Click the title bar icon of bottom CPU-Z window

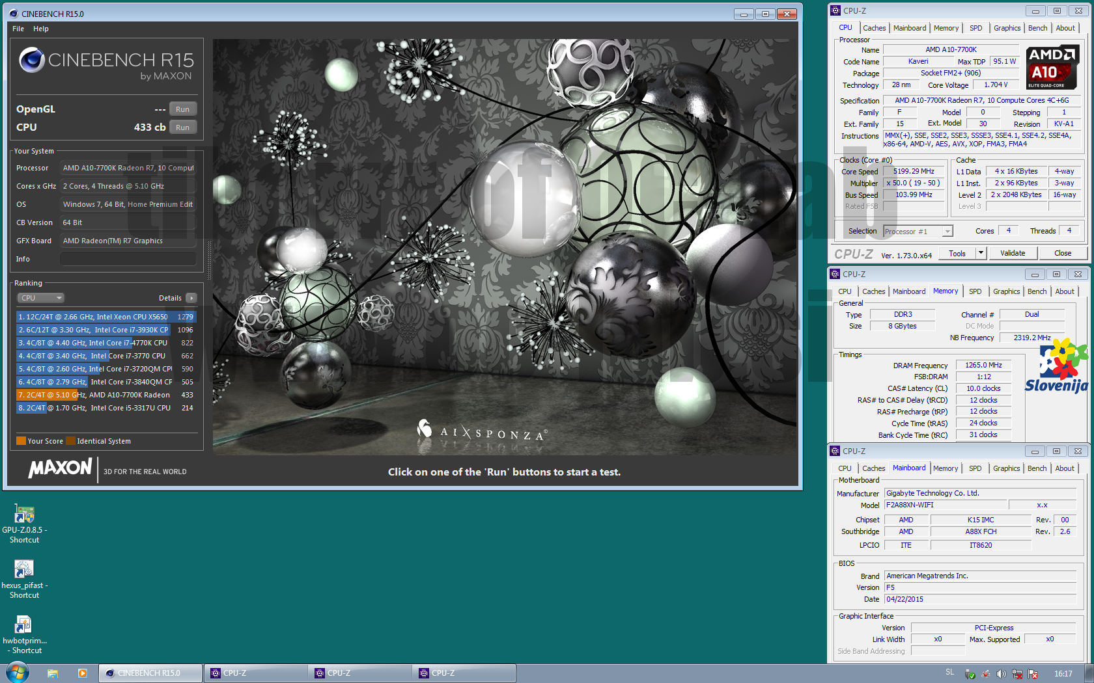[835, 451]
